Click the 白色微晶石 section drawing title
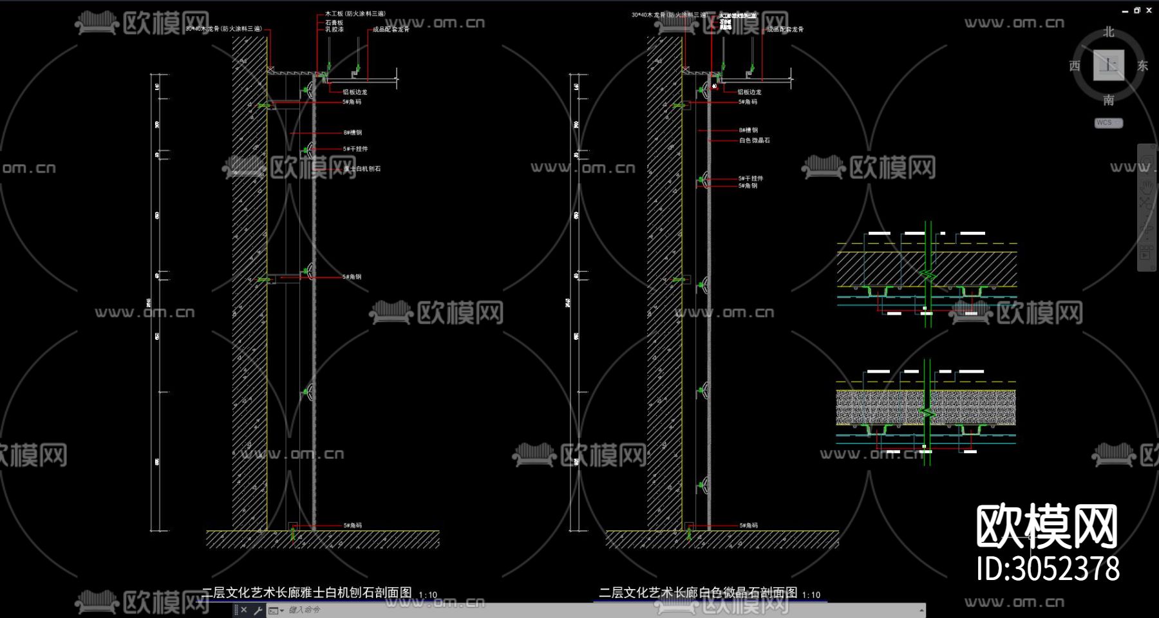The image size is (1159, 618). pyautogui.click(x=699, y=592)
